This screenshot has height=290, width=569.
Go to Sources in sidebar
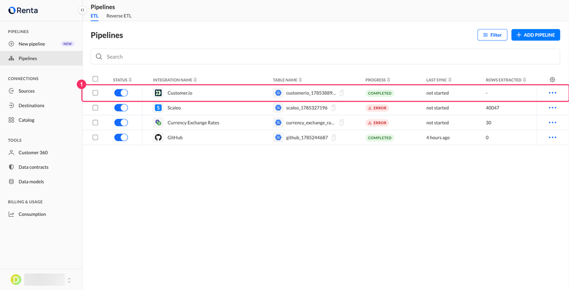[x=42, y=91]
